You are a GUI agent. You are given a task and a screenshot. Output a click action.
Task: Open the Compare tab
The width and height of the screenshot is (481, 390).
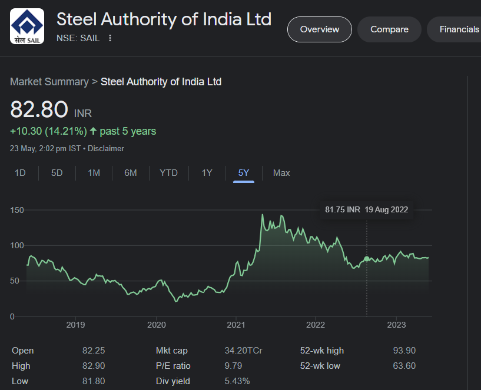point(389,29)
